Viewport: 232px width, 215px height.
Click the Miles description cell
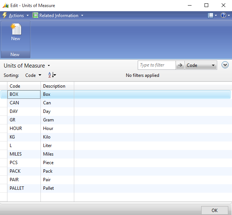click(58, 154)
